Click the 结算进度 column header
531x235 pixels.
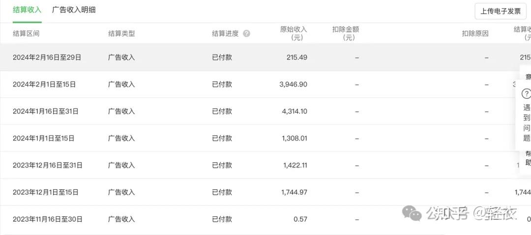pyautogui.click(x=225, y=34)
